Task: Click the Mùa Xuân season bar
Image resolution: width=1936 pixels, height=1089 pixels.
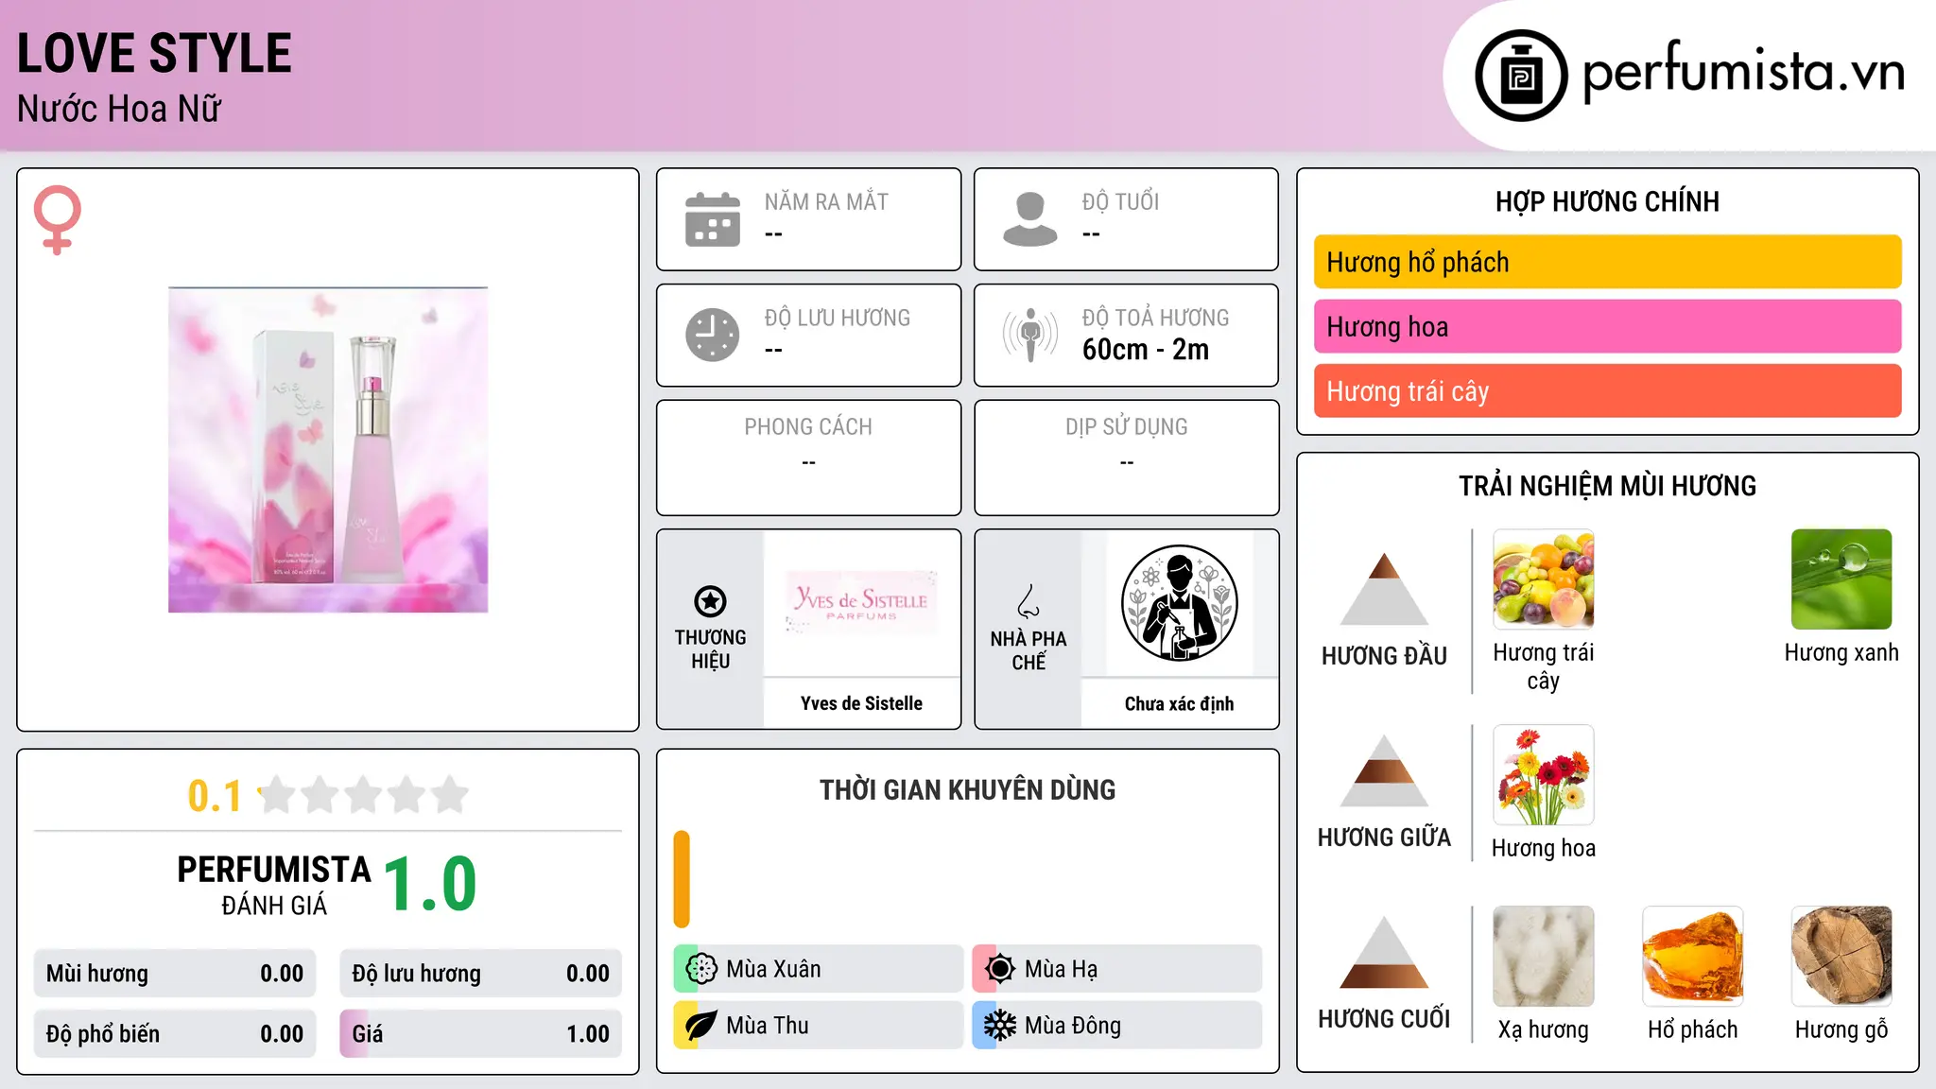Action: (819, 969)
